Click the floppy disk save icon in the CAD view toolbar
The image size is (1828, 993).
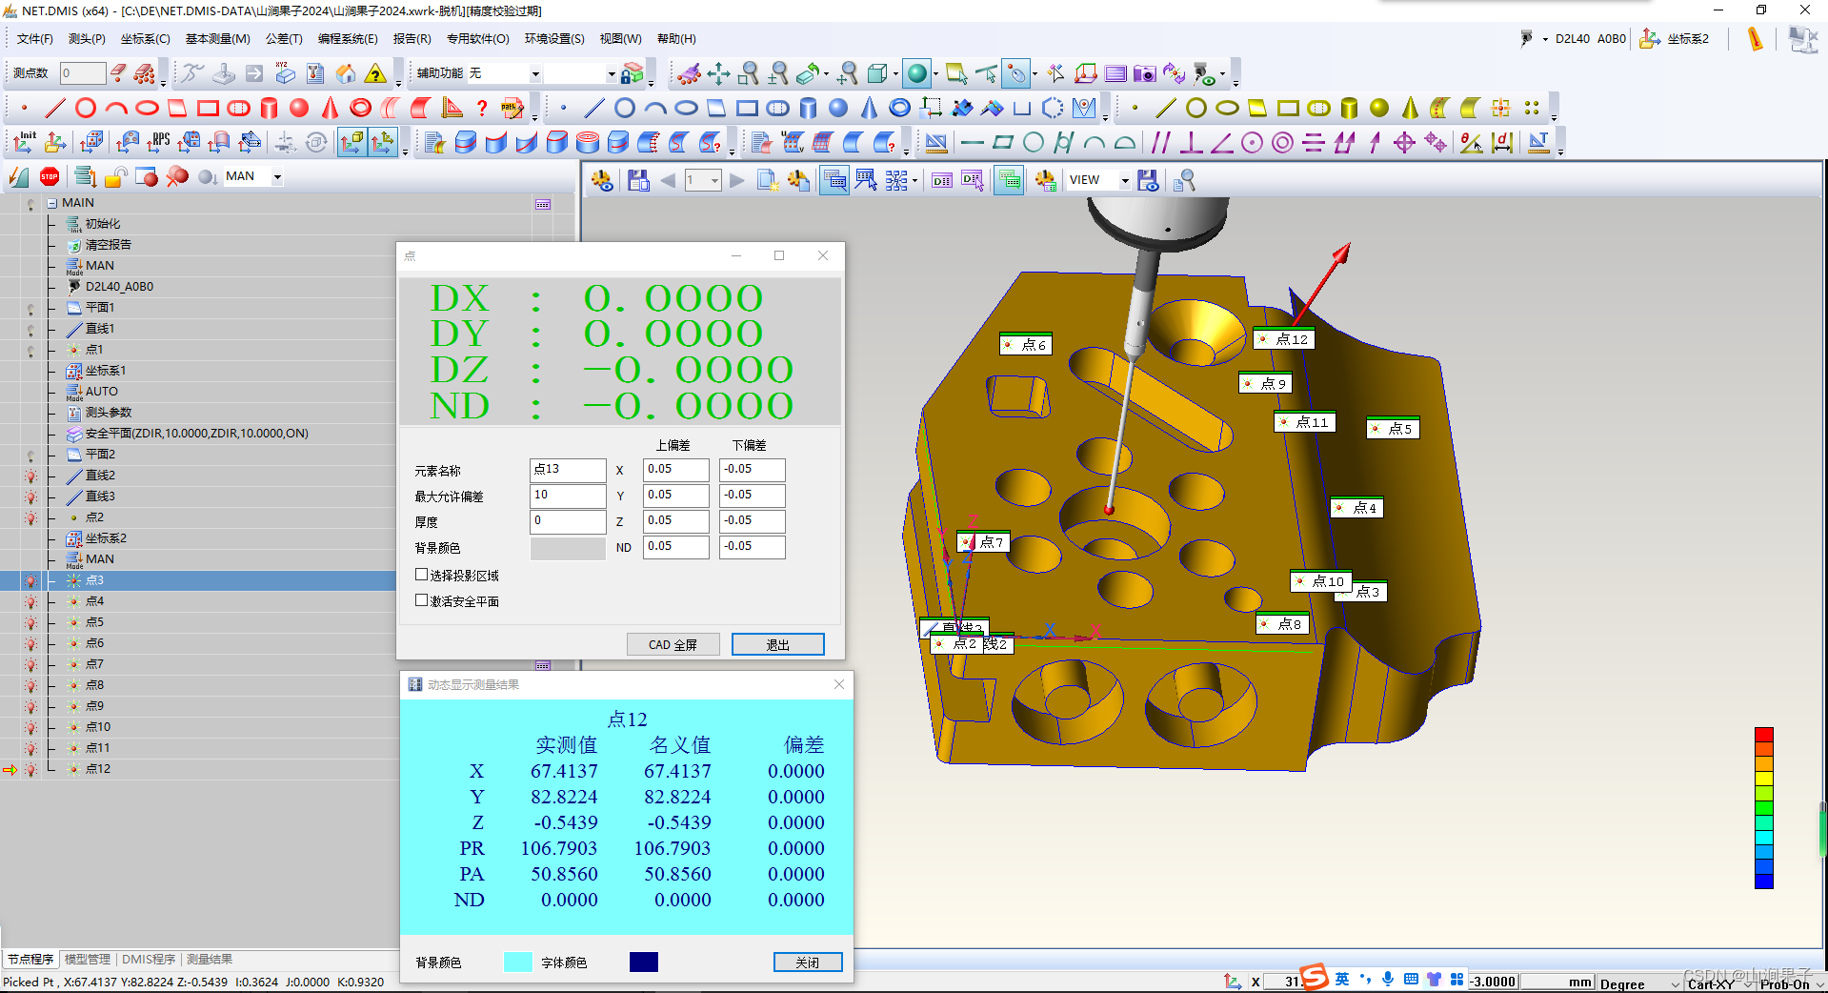pos(638,180)
